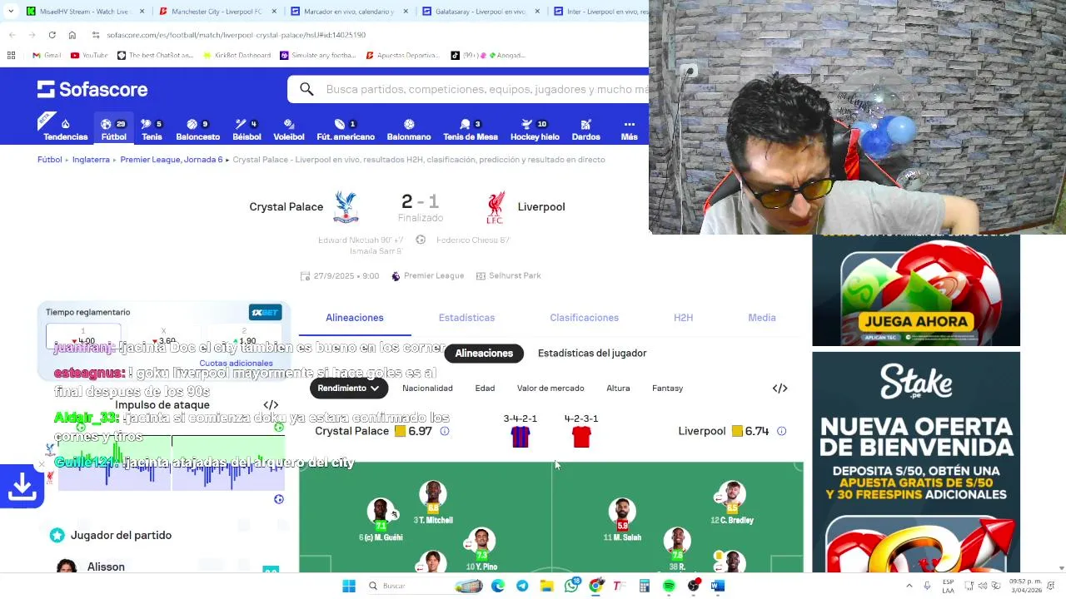Click the lineups embed code icon
This screenshot has width=1066, height=599.
coord(780,389)
